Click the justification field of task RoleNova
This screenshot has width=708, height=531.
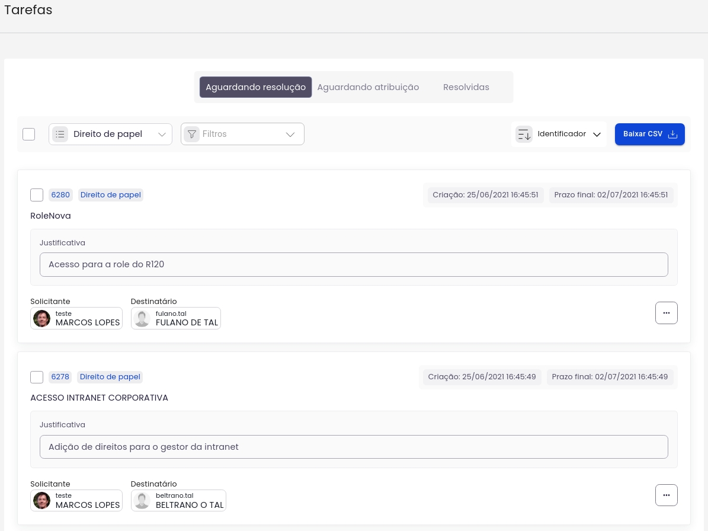(x=354, y=264)
